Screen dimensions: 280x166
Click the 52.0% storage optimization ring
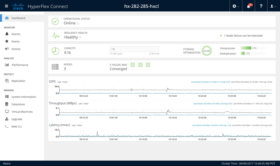[x=207, y=51]
